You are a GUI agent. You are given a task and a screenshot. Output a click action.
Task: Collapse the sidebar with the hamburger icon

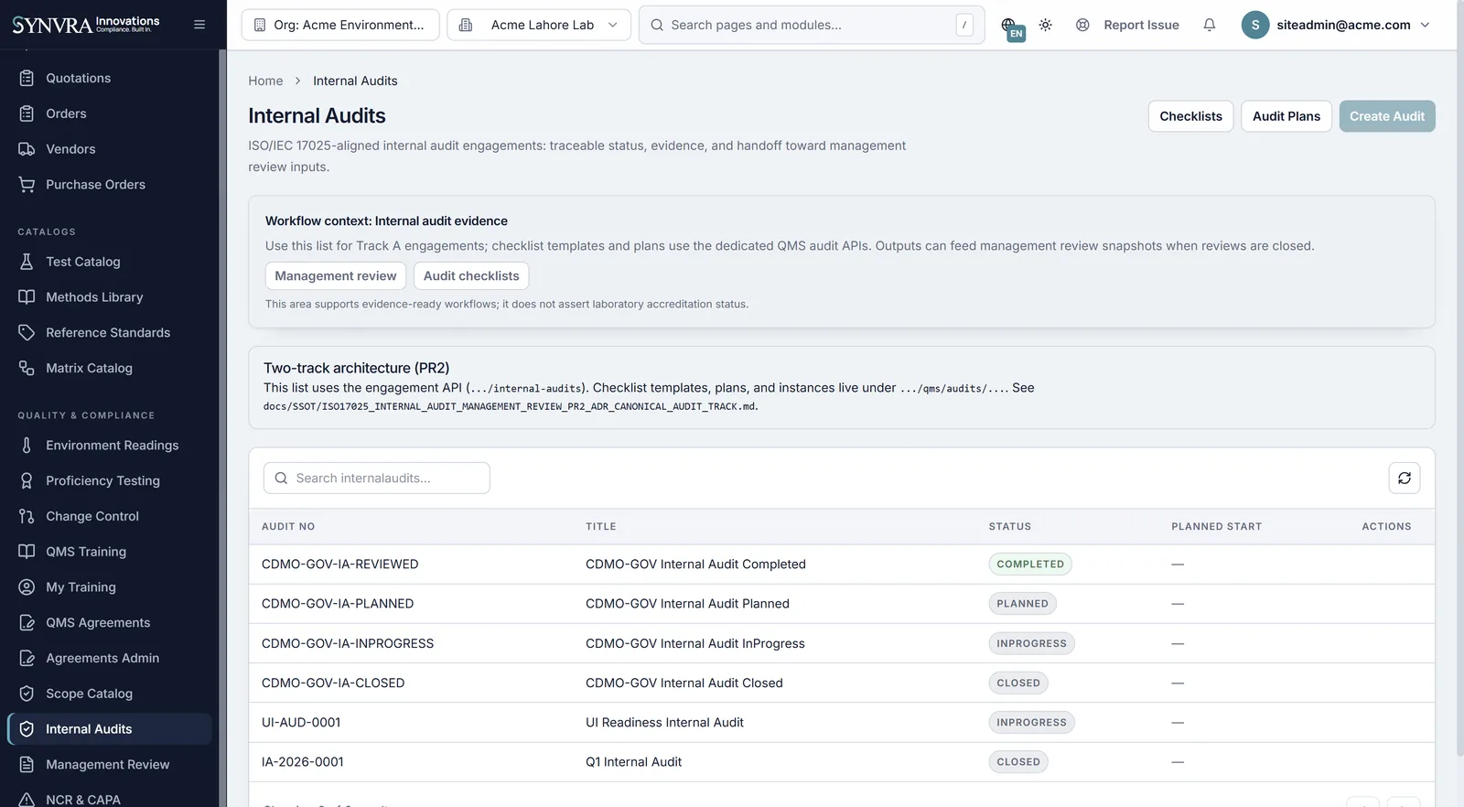199,25
